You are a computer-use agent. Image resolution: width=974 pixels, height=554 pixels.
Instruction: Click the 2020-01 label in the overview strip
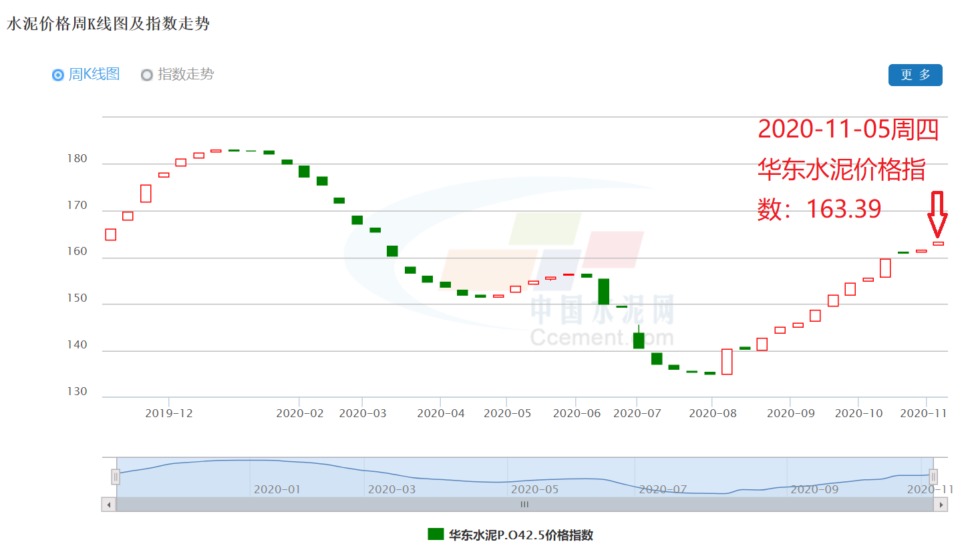pos(277,489)
